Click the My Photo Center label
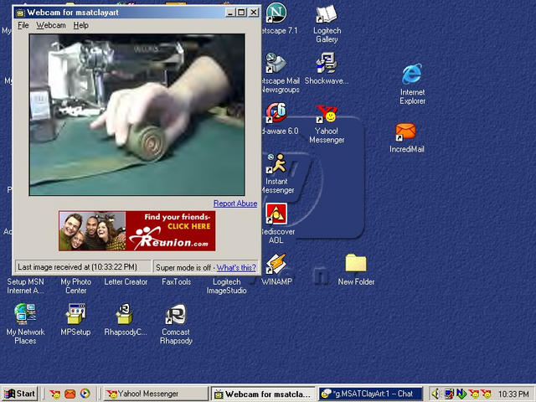 click(76, 286)
